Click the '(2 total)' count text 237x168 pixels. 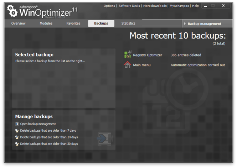pyautogui.click(x=219, y=43)
